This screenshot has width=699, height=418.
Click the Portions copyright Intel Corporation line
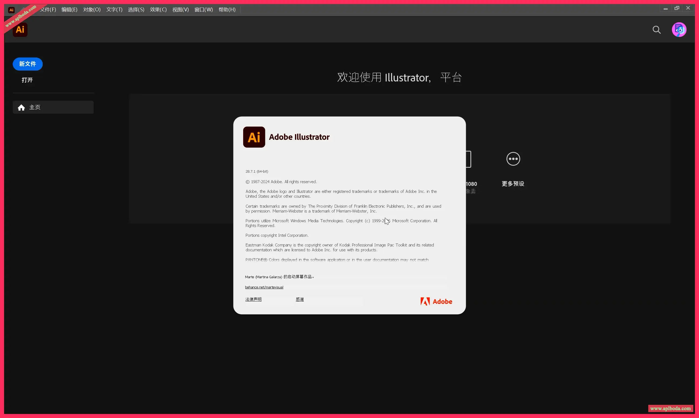277,235
